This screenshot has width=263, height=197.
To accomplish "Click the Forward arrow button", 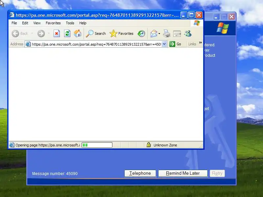I will point(41,33).
